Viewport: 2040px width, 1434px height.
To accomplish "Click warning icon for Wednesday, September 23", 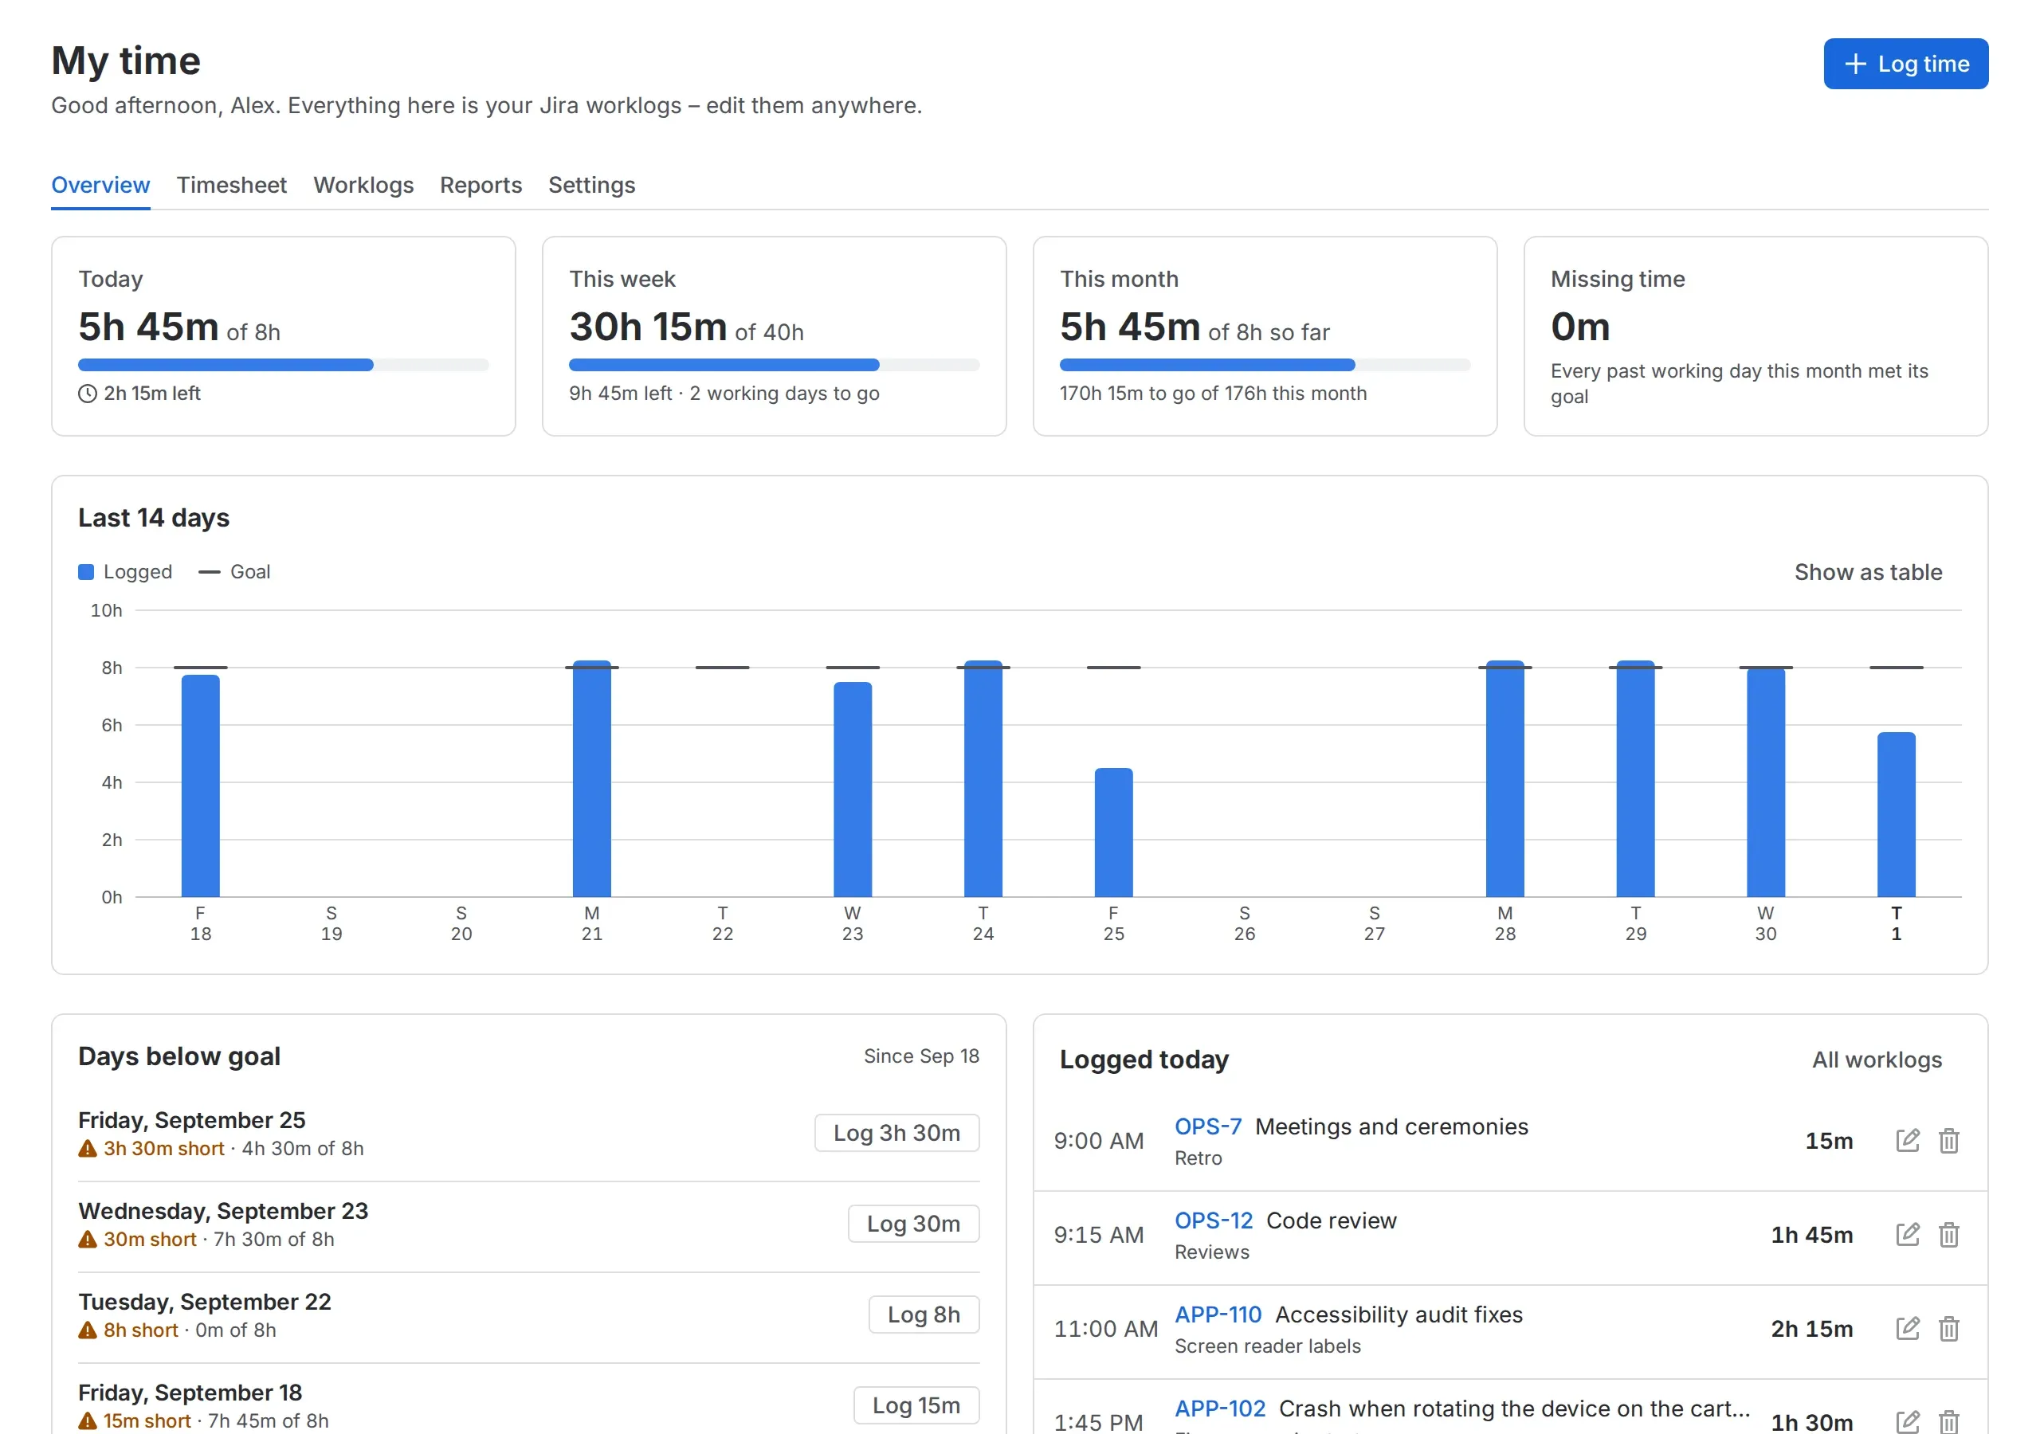I will [x=87, y=1240].
